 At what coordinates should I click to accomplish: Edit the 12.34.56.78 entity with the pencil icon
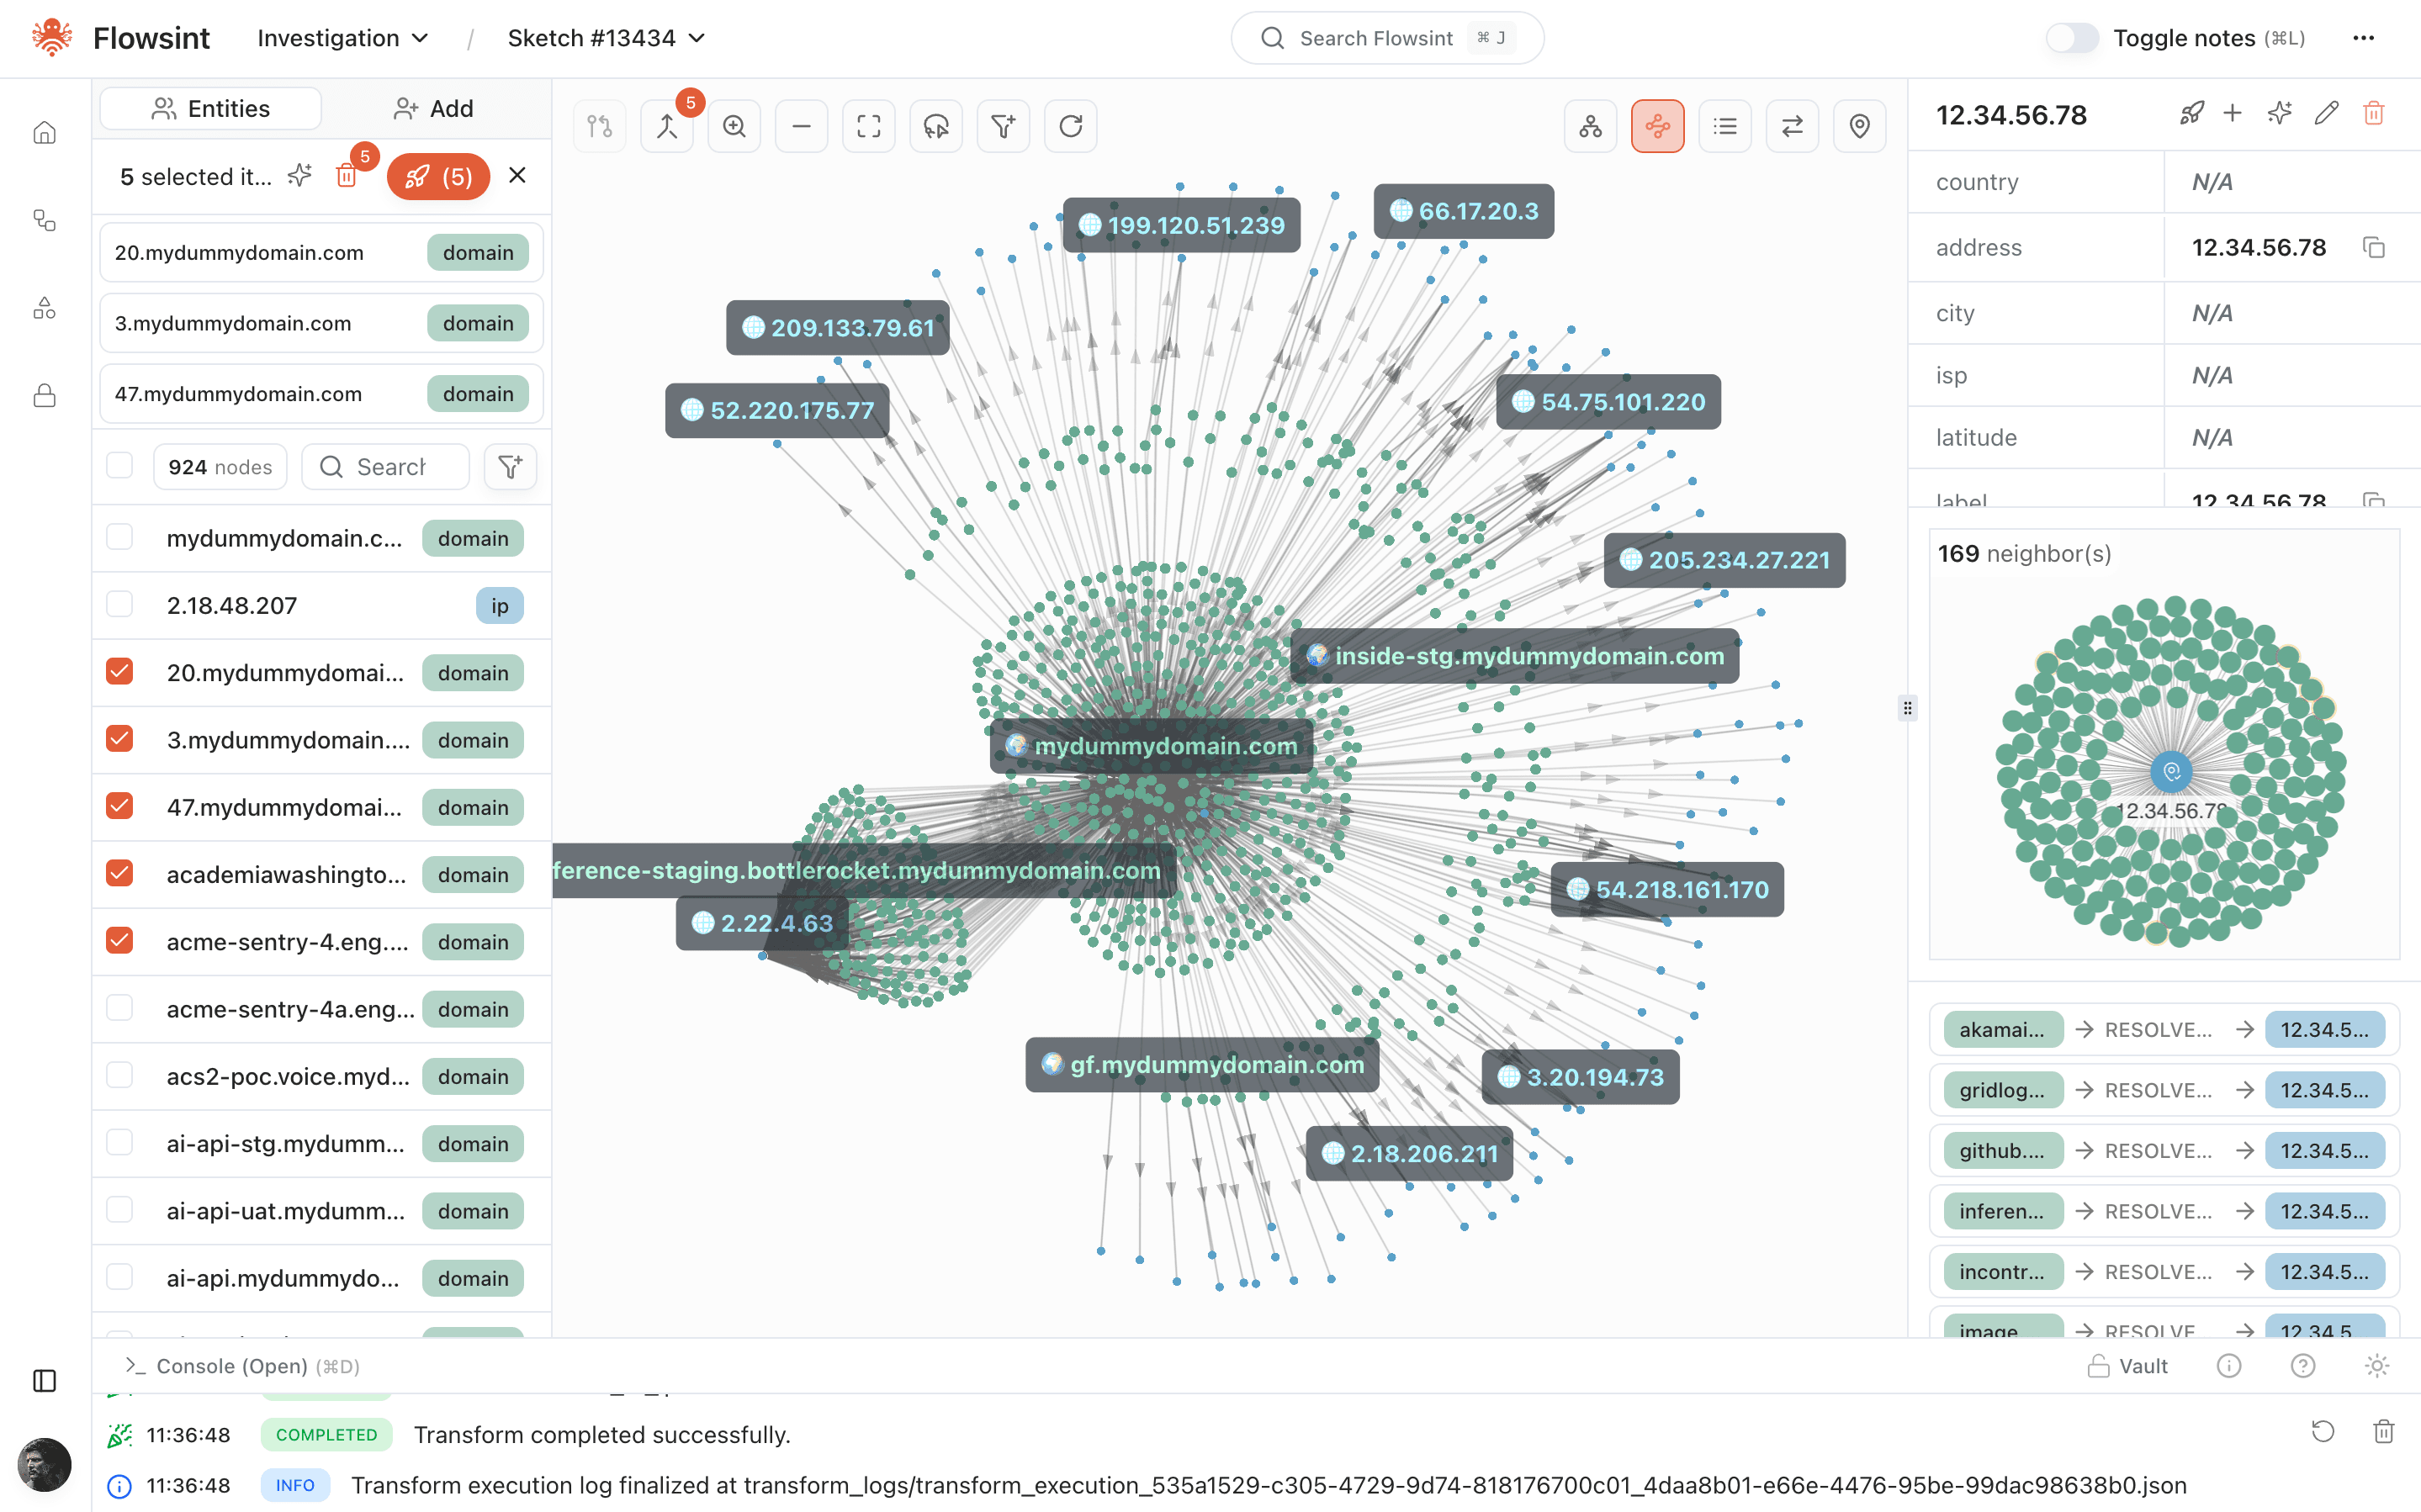2326,114
